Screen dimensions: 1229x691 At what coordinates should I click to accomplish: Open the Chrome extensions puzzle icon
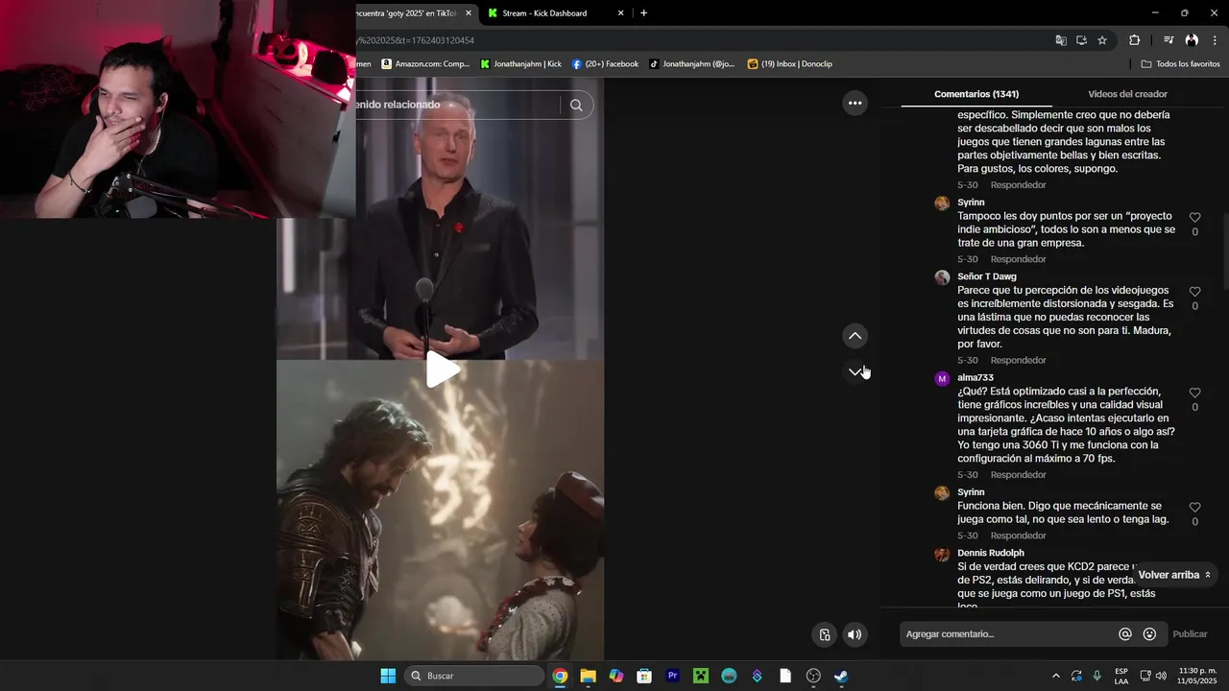pyautogui.click(x=1134, y=40)
